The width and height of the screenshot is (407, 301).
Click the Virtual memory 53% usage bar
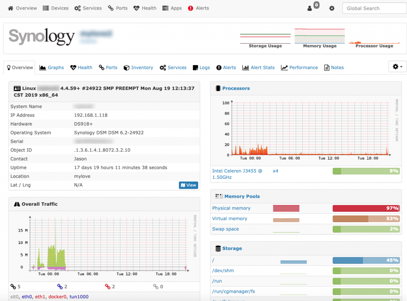(366, 219)
